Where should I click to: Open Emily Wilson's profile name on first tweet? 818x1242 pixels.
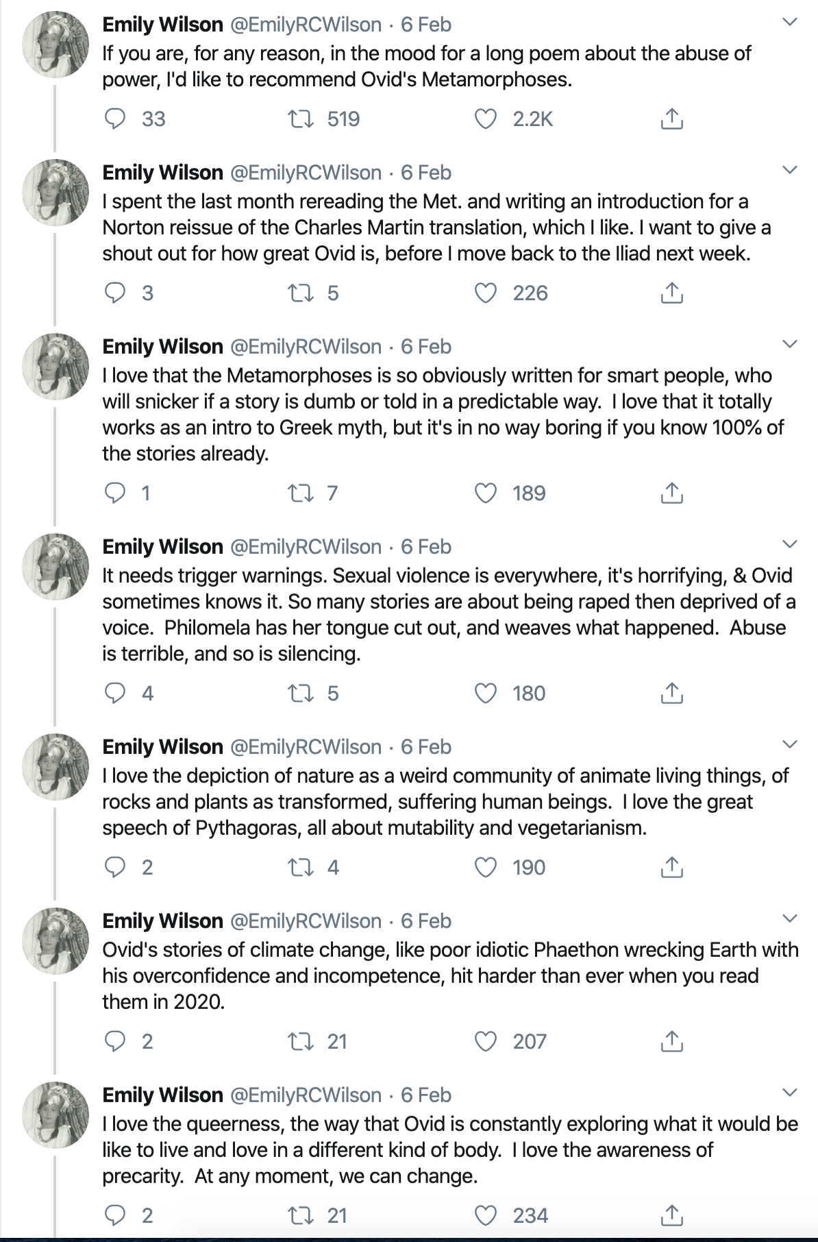[x=163, y=25]
